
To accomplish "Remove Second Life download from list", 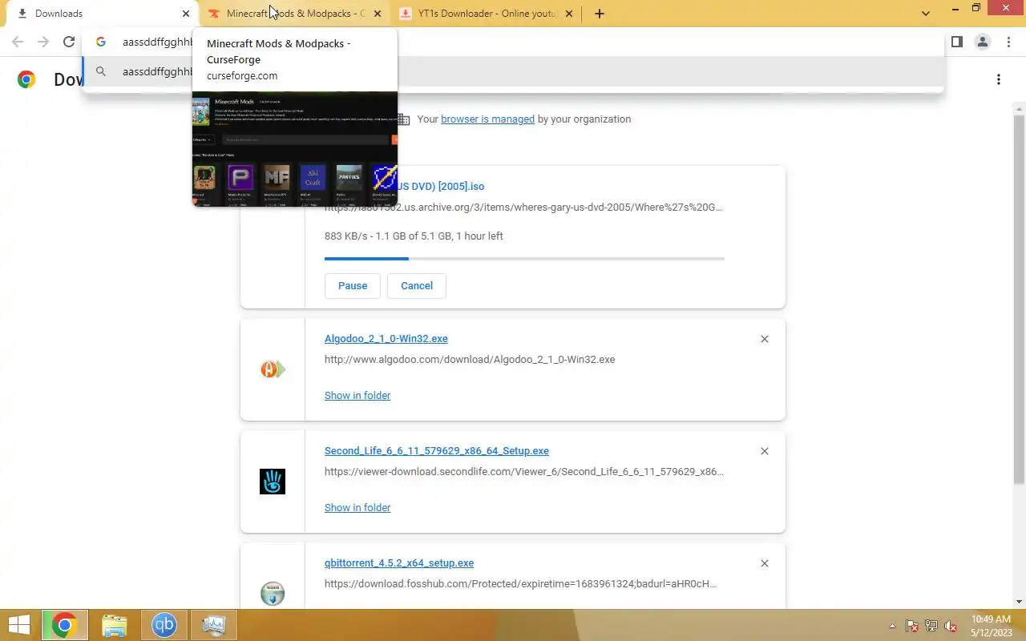I will click(x=765, y=451).
